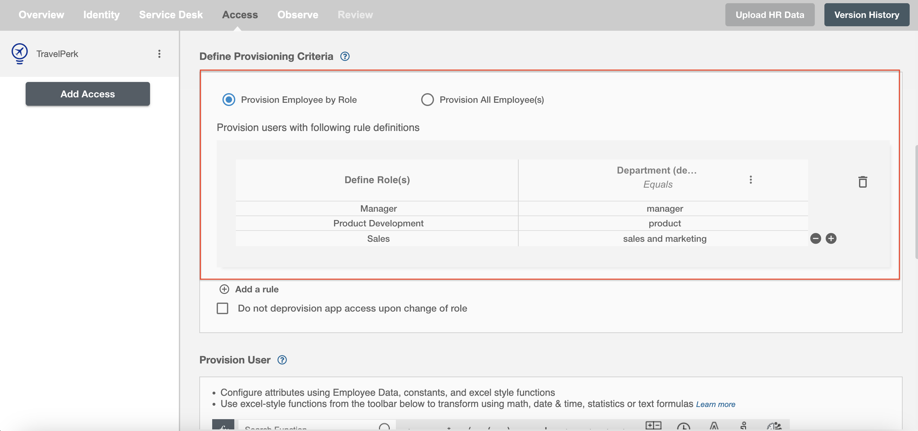Click the Add a rule link
Screen dimensions: 918x431
(x=256, y=289)
